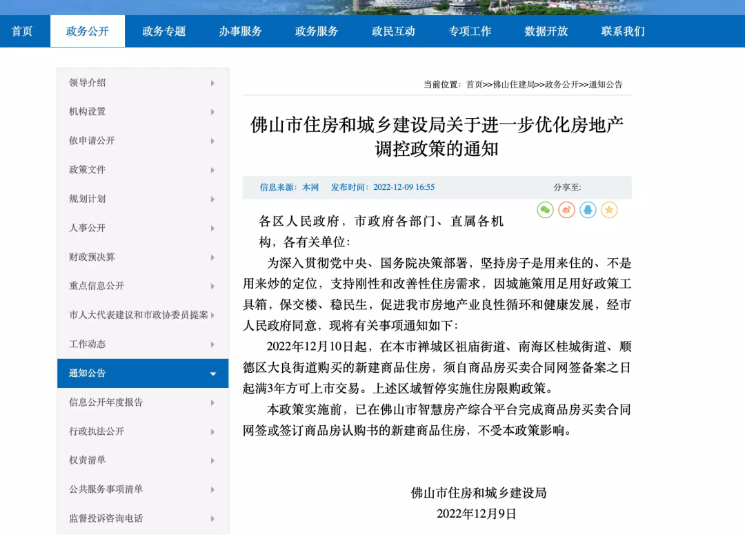Screen dimensions: 745x537
Task: Select 政务公开 navigation tab
Action: tap(88, 31)
